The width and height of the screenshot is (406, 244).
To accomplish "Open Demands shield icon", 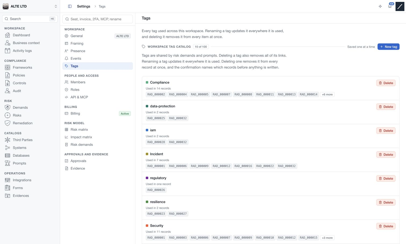I will 8,108.
